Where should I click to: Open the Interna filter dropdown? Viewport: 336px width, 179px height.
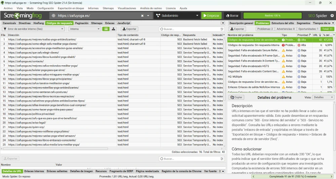tap(85, 29)
